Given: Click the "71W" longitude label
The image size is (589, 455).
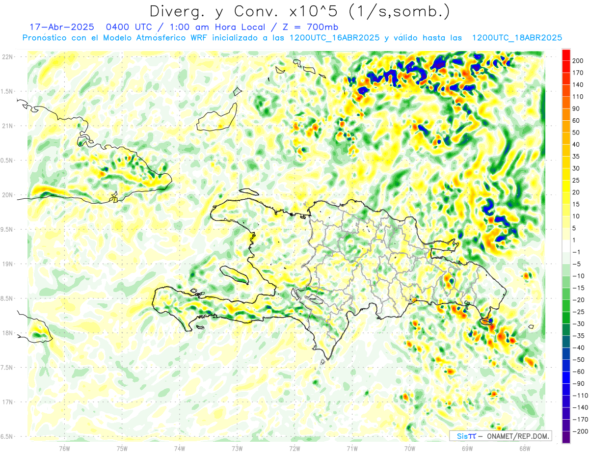Looking at the screenshot, I should coord(352,448).
